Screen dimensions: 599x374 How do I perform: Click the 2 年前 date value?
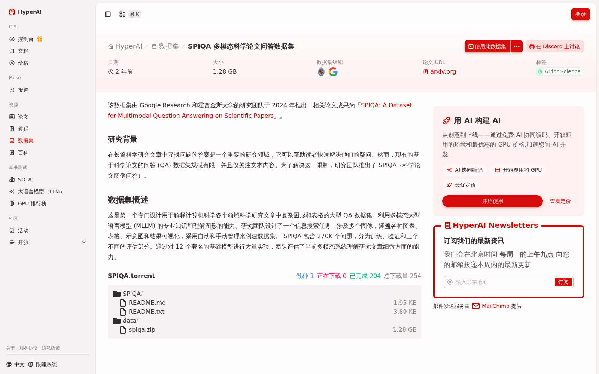(x=120, y=71)
